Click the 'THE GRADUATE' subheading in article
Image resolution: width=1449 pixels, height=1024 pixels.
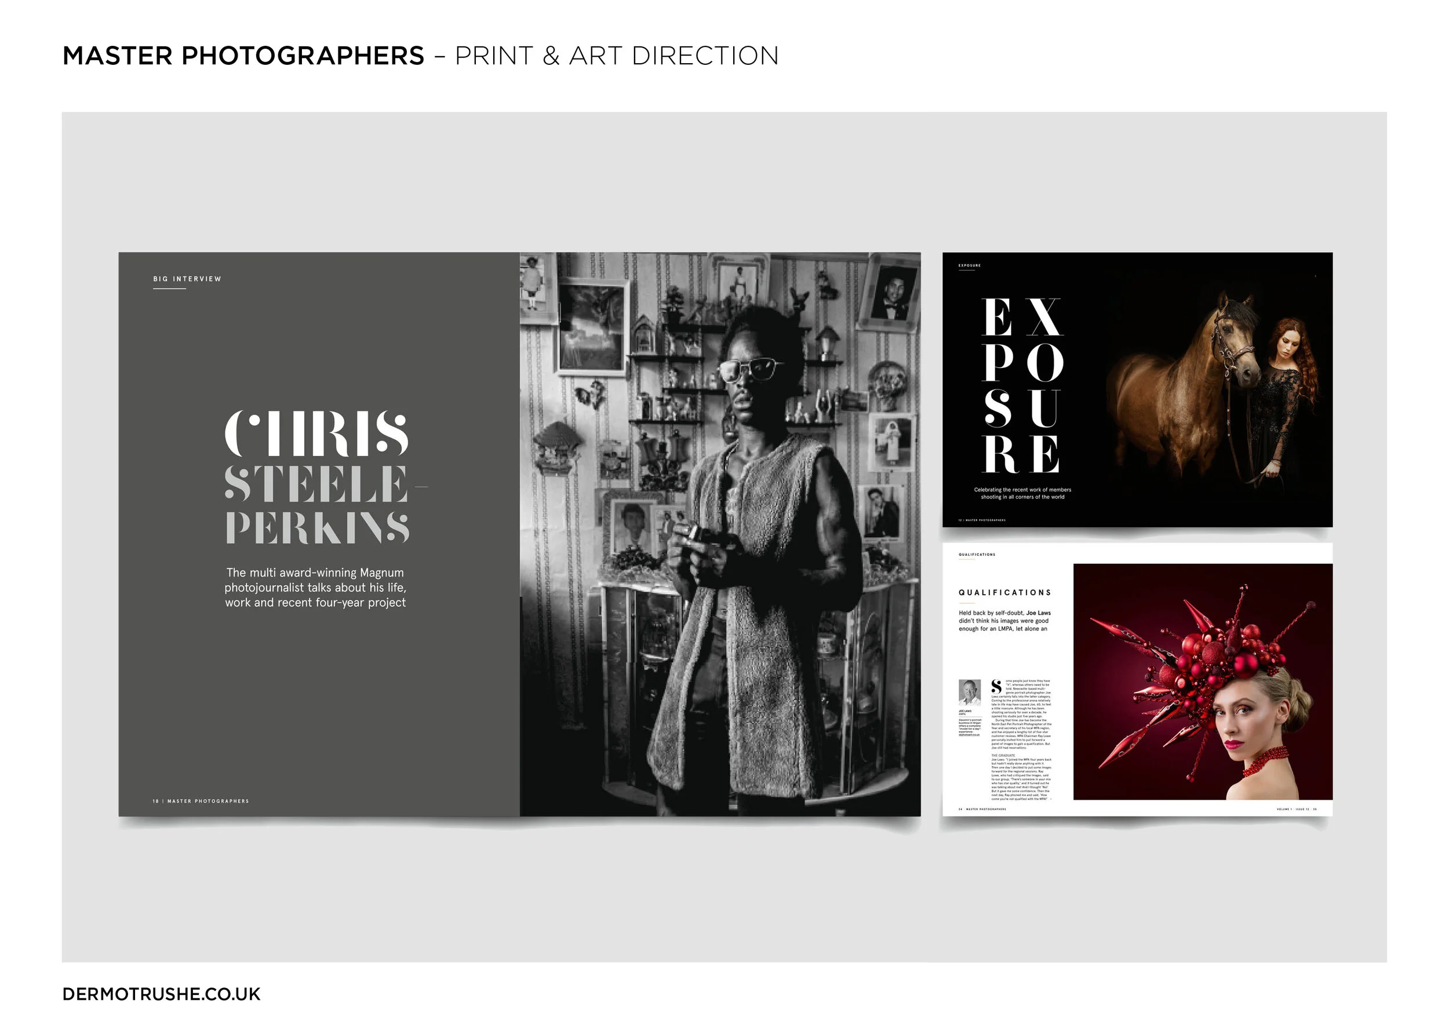point(1003,755)
